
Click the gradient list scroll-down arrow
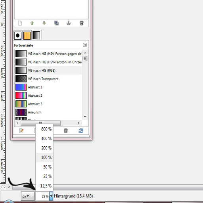click(x=85, y=117)
